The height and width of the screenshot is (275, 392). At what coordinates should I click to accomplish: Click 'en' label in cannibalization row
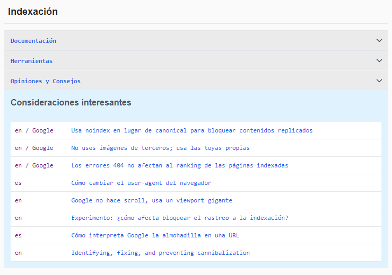(18, 253)
